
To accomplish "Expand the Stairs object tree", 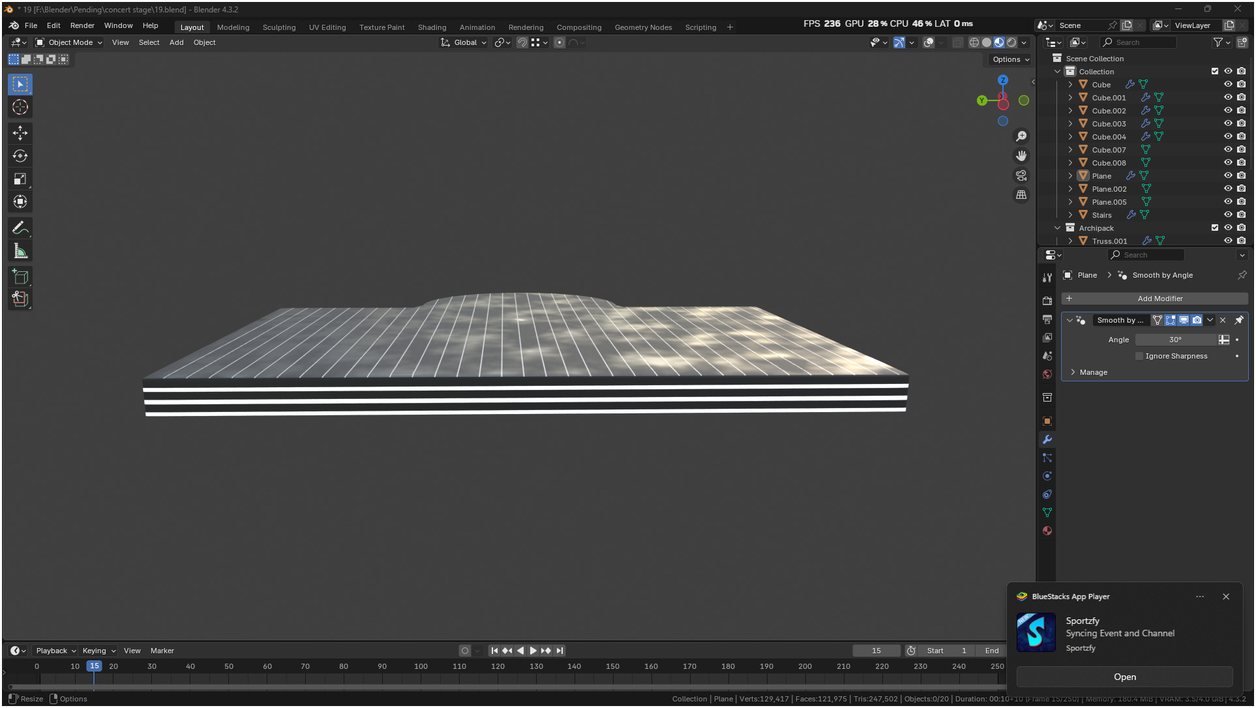I will (x=1070, y=214).
